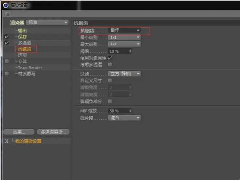Toggle the 自定义尺寸 checkbox
The image size is (240, 180).
point(110,80)
